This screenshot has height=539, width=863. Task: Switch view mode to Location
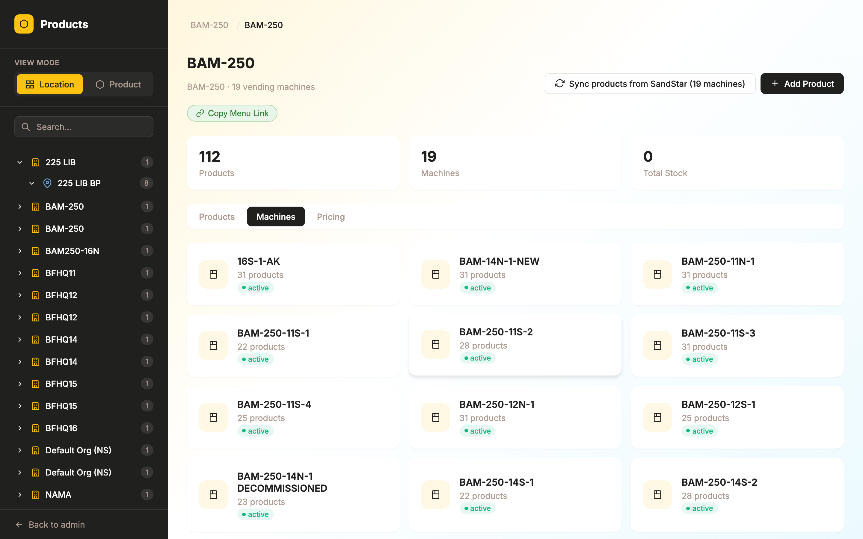point(49,84)
